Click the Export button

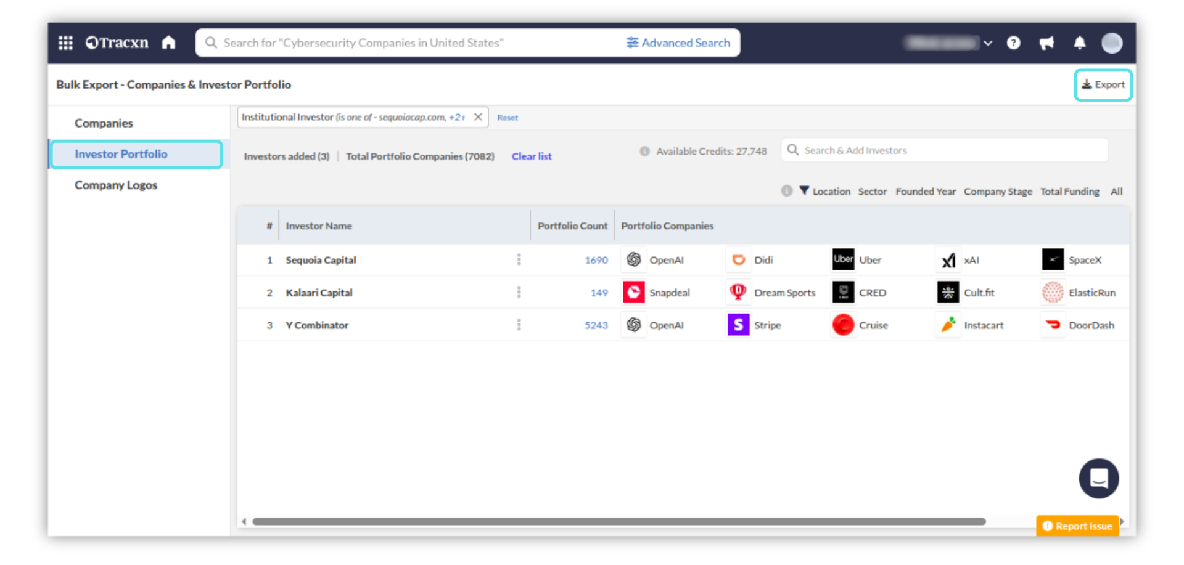1103,84
